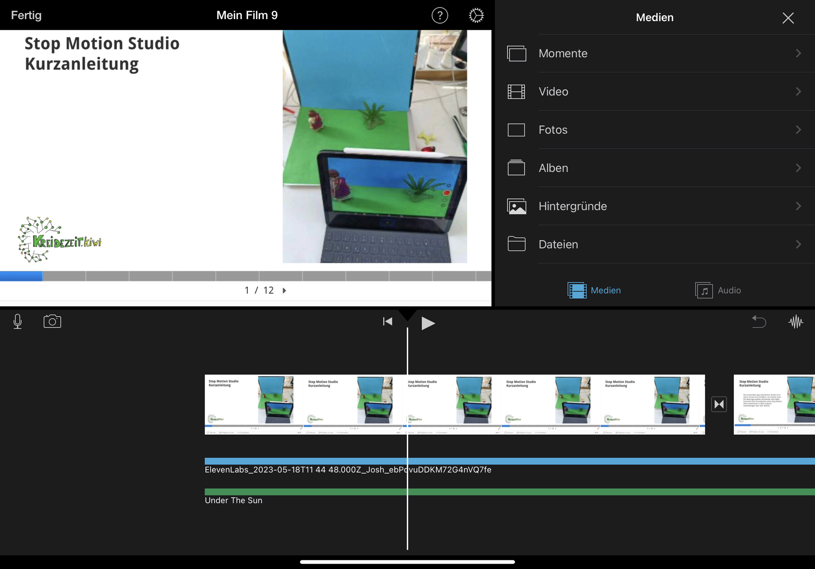The width and height of the screenshot is (815, 569).
Task: Switch to the Medien tab
Action: point(594,290)
